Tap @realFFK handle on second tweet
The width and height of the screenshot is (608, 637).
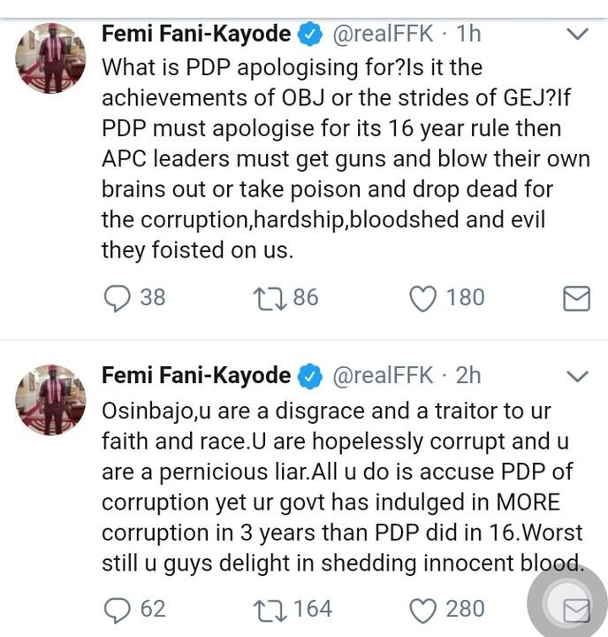coord(382,375)
